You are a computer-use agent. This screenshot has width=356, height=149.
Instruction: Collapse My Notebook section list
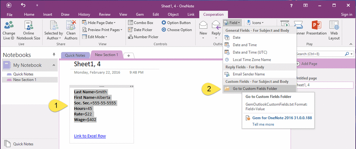[x=54, y=65]
